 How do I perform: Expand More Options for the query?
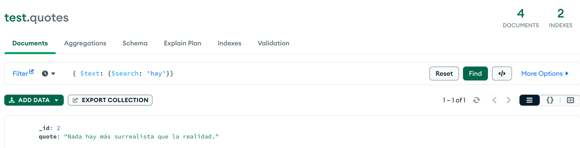pyautogui.click(x=544, y=73)
